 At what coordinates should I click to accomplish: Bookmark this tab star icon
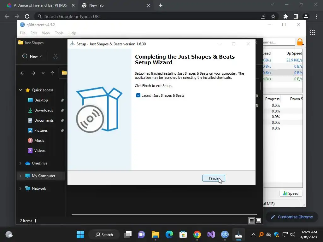[x=273, y=16]
